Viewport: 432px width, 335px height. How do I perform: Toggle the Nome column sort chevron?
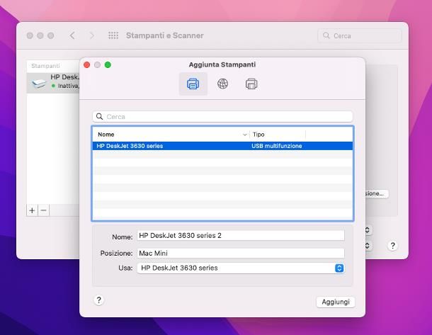244,135
